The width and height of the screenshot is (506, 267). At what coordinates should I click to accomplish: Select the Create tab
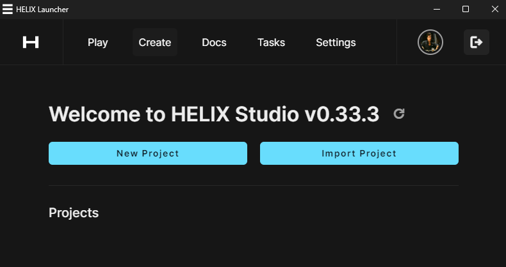(154, 42)
